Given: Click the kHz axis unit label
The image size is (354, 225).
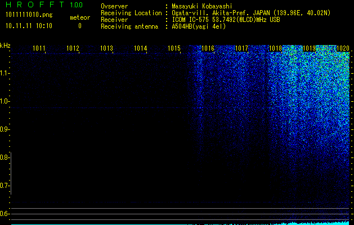Looking at the screenshot, I should pos(5,46).
